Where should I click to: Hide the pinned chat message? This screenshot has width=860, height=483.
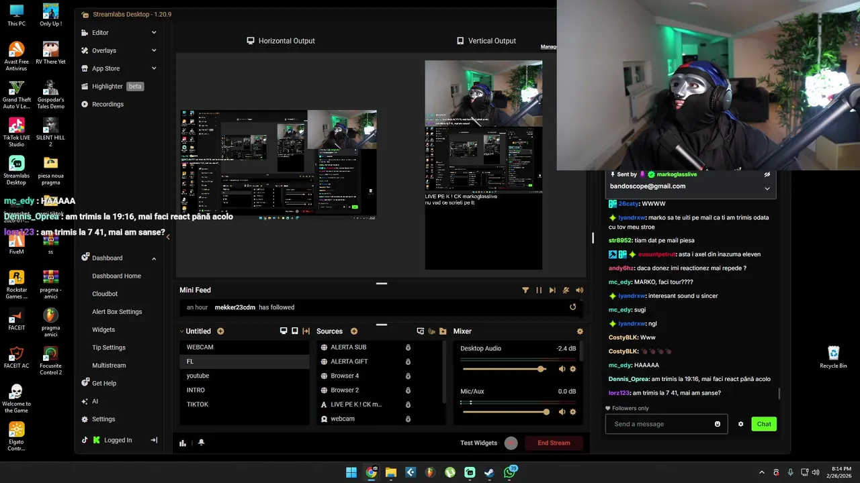(x=767, y=174)
